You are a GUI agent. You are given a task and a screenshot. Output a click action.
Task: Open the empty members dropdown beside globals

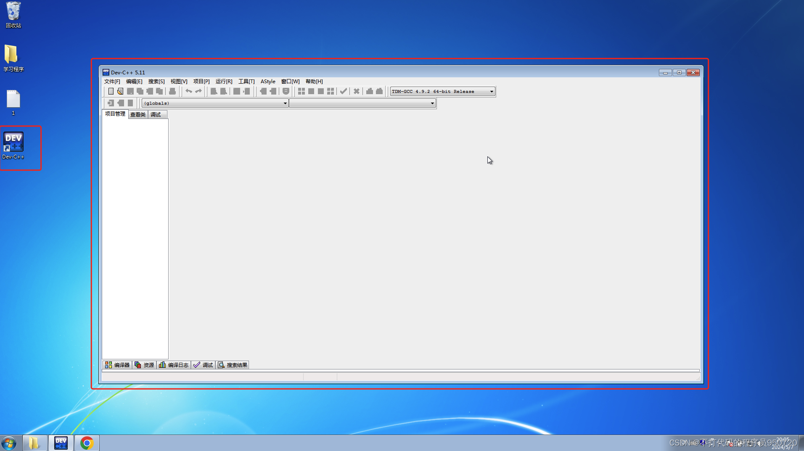pos(362,103)
